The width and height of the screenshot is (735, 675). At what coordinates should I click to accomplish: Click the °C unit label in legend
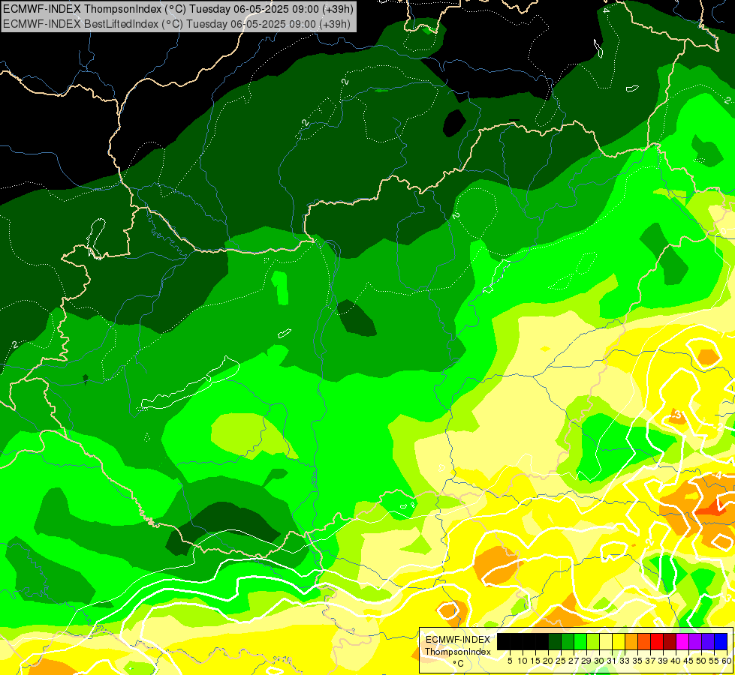coord(459,664)
